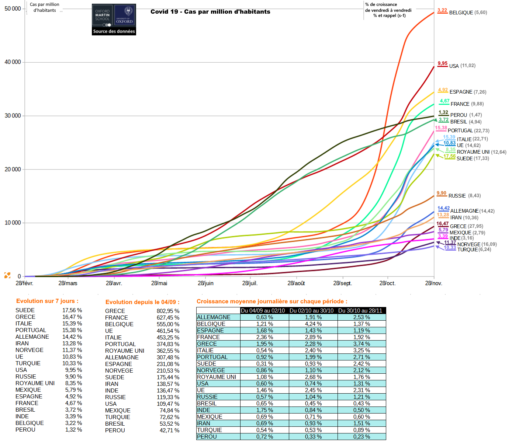
Task: Click the red 9,95 USA color marker
Action: 442,64
